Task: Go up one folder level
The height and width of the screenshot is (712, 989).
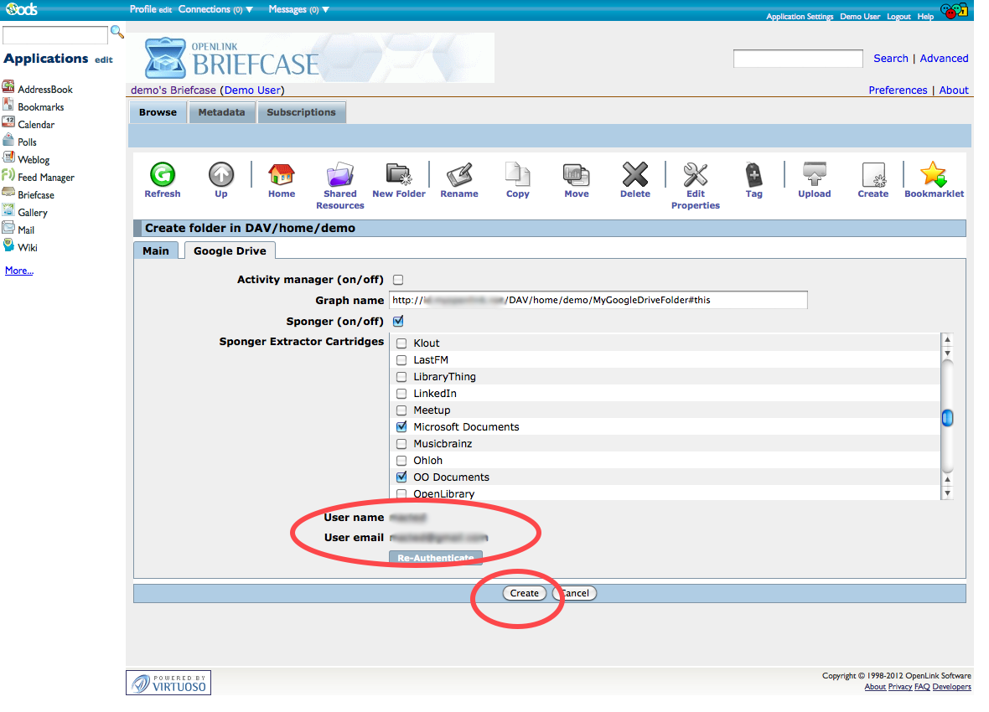Action: point(220,175)
